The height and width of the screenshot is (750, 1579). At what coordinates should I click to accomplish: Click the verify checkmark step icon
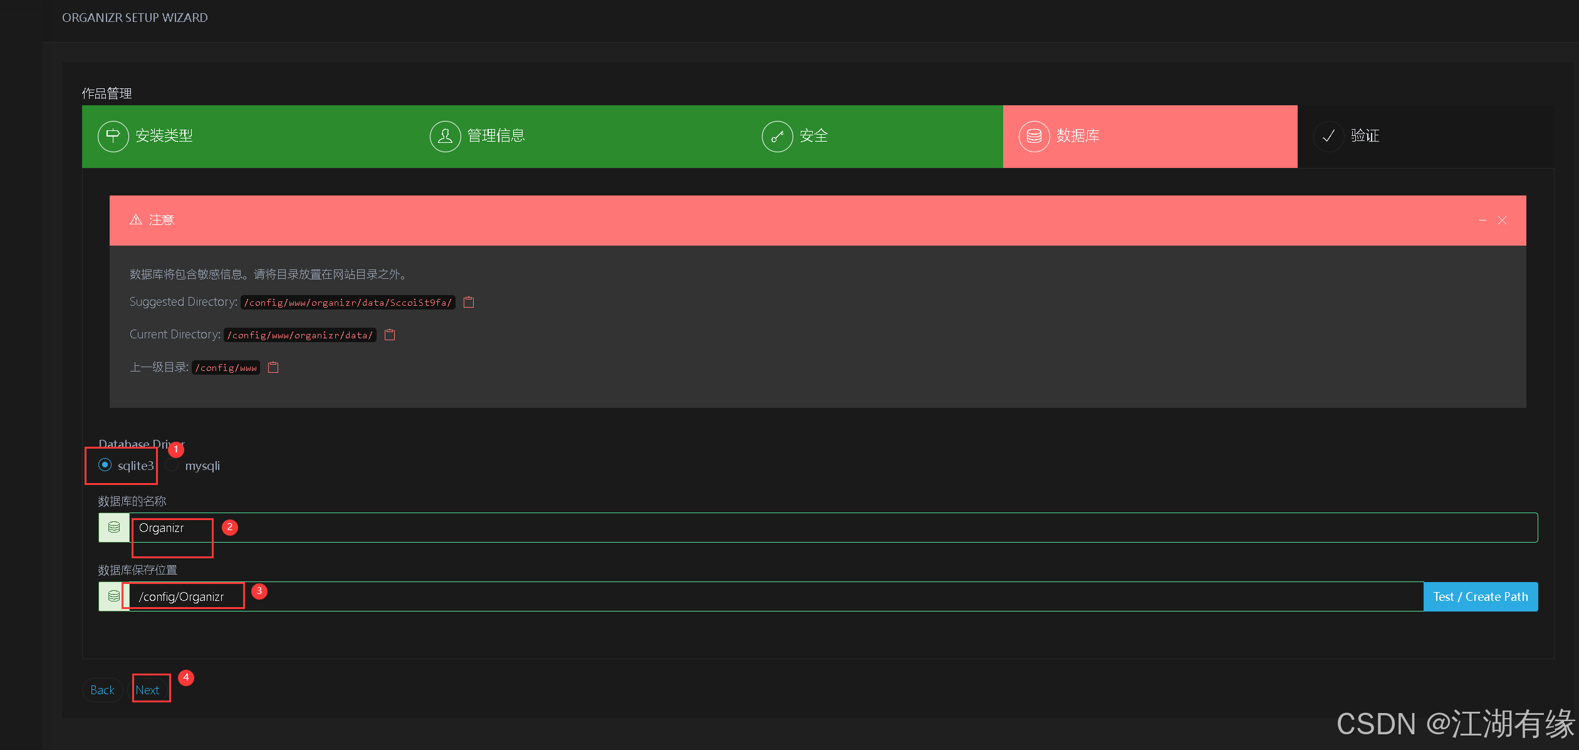pos(1328,136)
